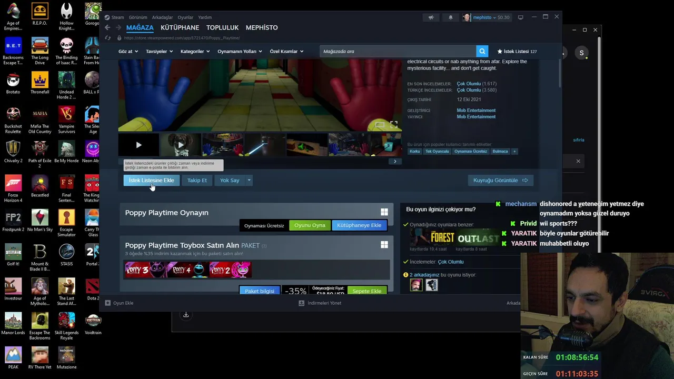Switch to the KÜTÜPHANE tab
The width and height of the screenshot is (674, 379).
coord(180,27)
